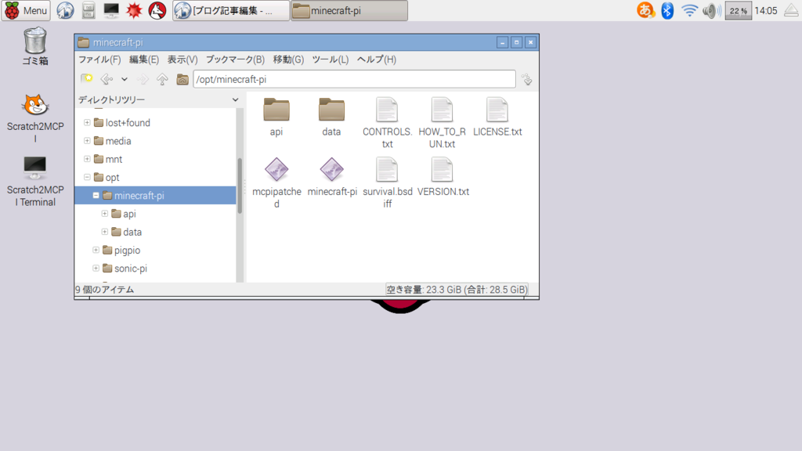Open the trash can desktop icon

coord(34,41)
